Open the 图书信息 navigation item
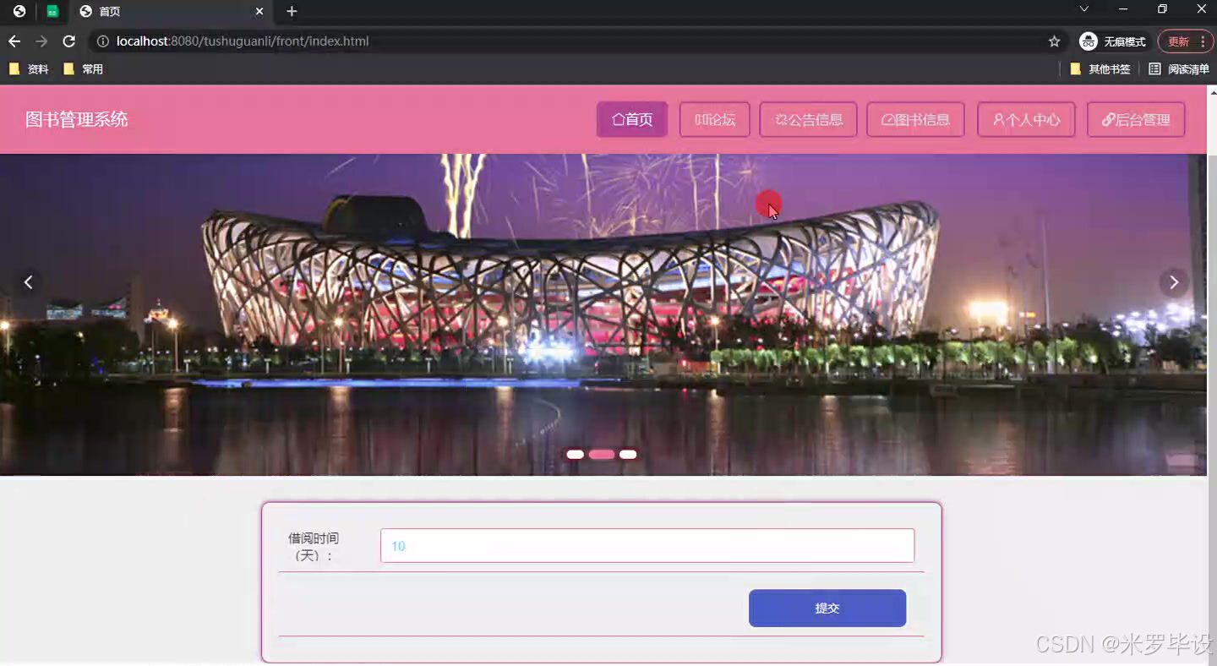 click(x=915, y=120)
